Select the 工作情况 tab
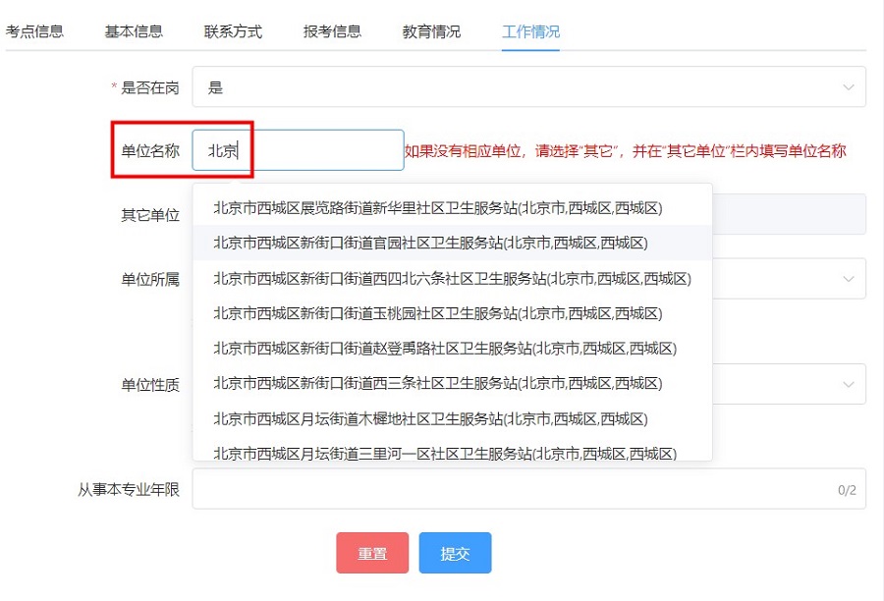The height and width of the screenshot is (601, 884). pyautogui.click(x=530, y=31)
